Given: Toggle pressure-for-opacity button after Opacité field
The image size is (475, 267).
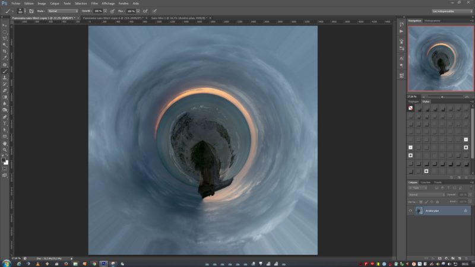Looking at the screenshot, I should coord(111,11).
